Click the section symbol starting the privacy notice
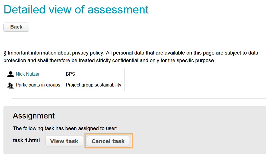The image size is (266, 157). pos(5,53)
